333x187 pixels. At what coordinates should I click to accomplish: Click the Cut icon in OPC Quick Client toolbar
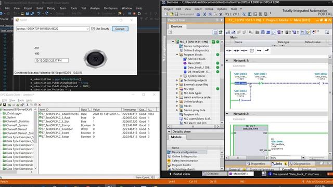pyautogui.click(x=27, y=105)
